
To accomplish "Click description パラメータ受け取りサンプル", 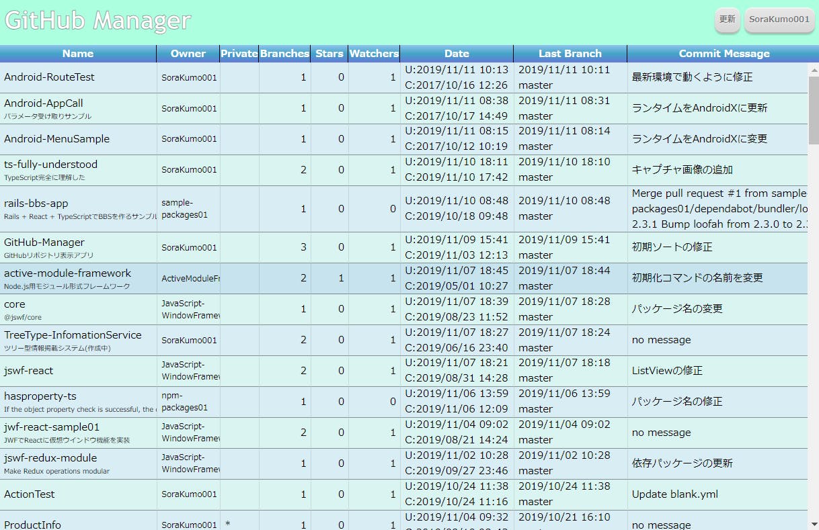I will pos(47,116).
